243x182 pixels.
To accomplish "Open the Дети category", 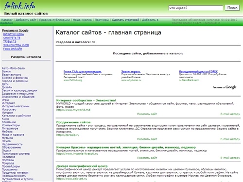I will point(5,84).
